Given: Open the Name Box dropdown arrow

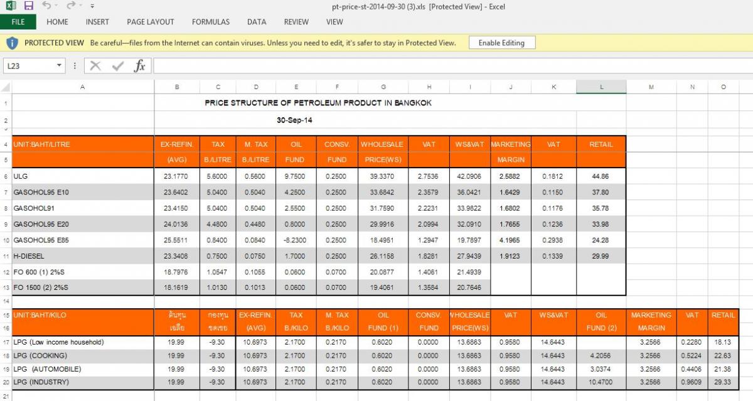Looking at the screenshot, I should [59, 65].
